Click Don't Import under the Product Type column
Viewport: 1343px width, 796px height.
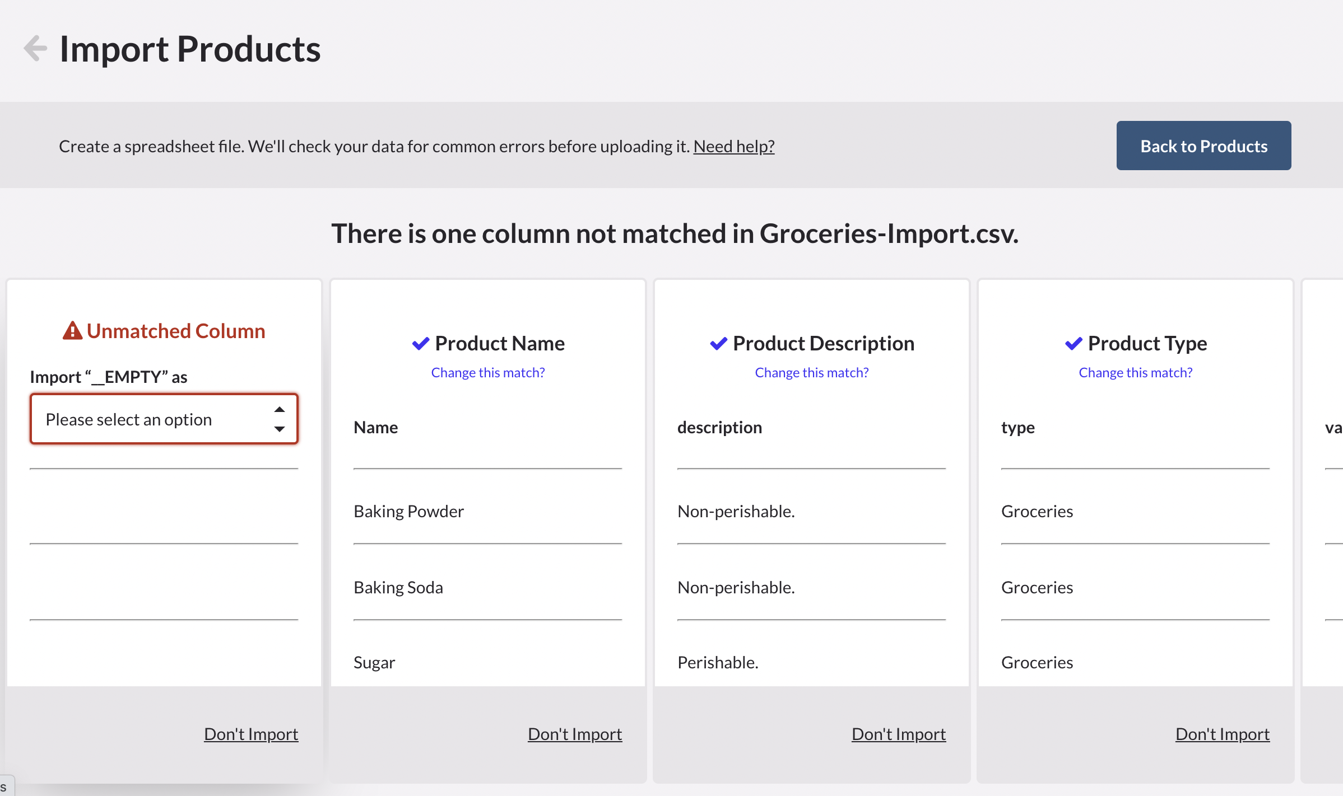point(1222,734)
